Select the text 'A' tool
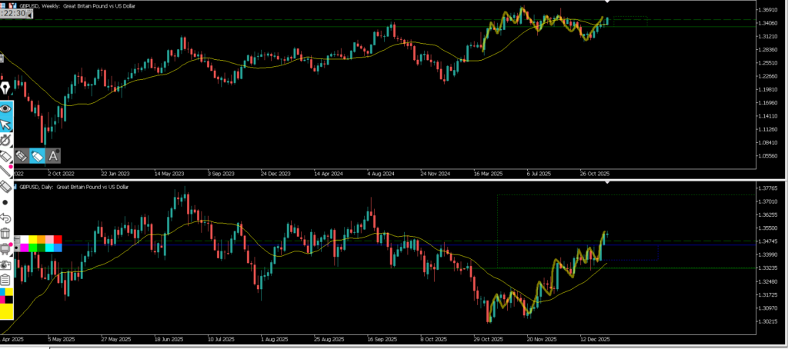This screenshot has height=349, width=788. [53, 156]
